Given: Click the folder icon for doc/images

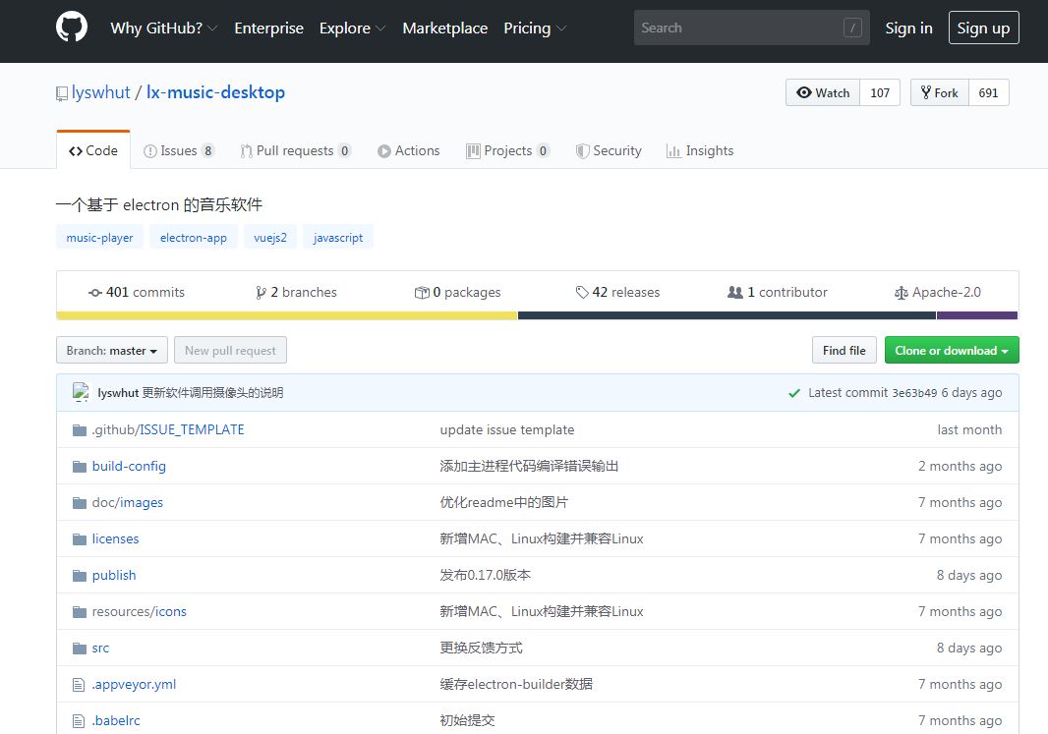Looking at the screenshot, I should tap(80, 502).
